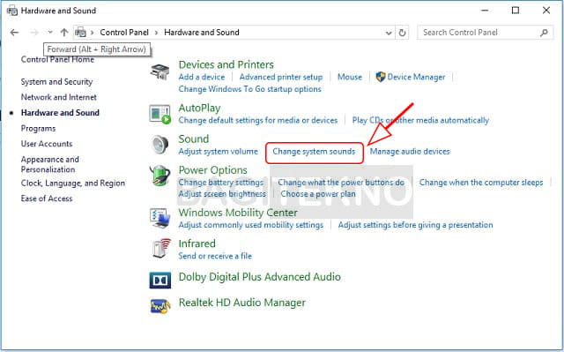The image size is (564, 352).
Task: Change default settings for media or devices
Action: (258, 120)
